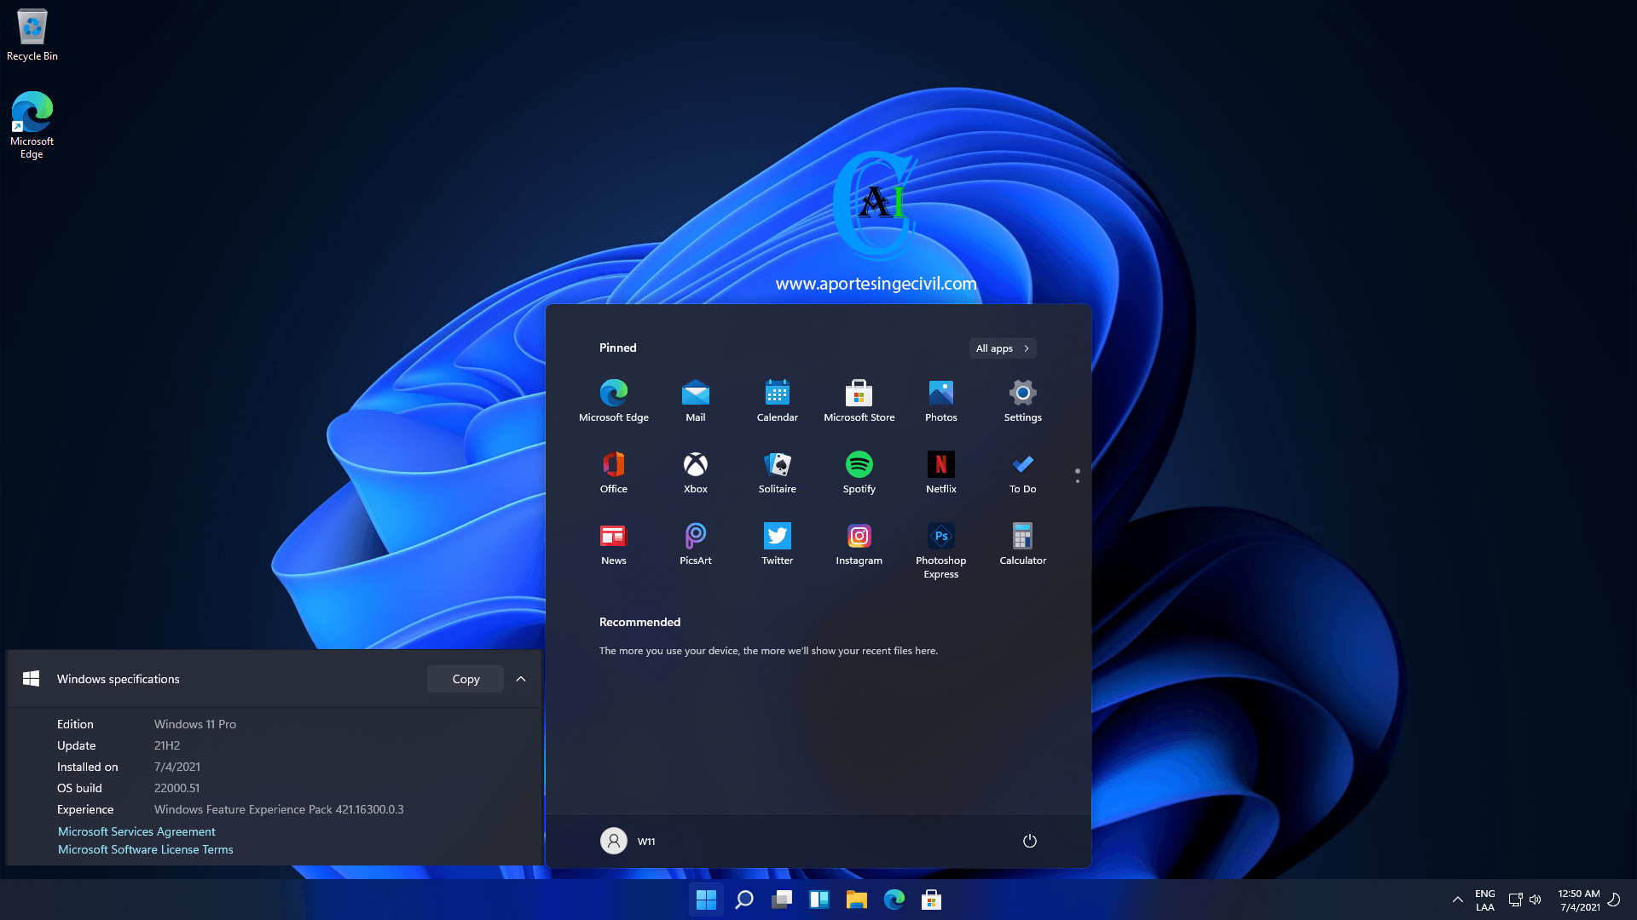Click the volume icon in the system tray

tap(1536, 899)
